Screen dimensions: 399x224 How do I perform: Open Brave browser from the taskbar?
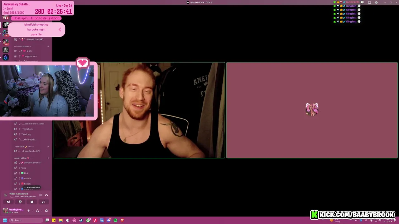pos(122,220)
